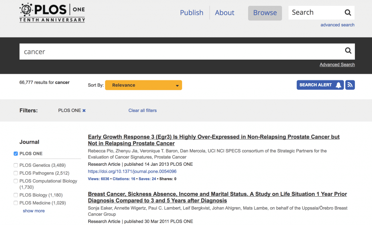Check the PLOS Biology checkbox
The image size is (372, 225).
(16, 195)
